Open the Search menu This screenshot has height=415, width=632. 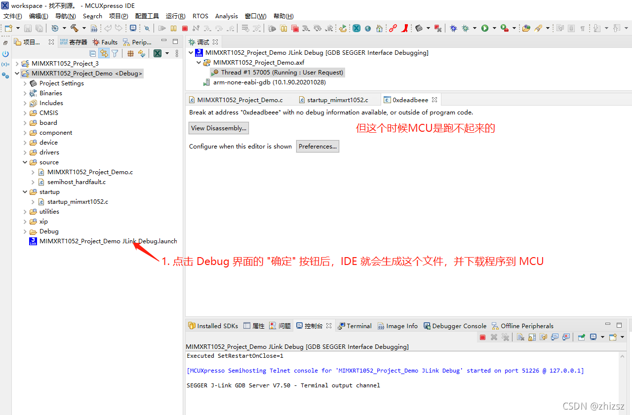(x=92, y=16)
